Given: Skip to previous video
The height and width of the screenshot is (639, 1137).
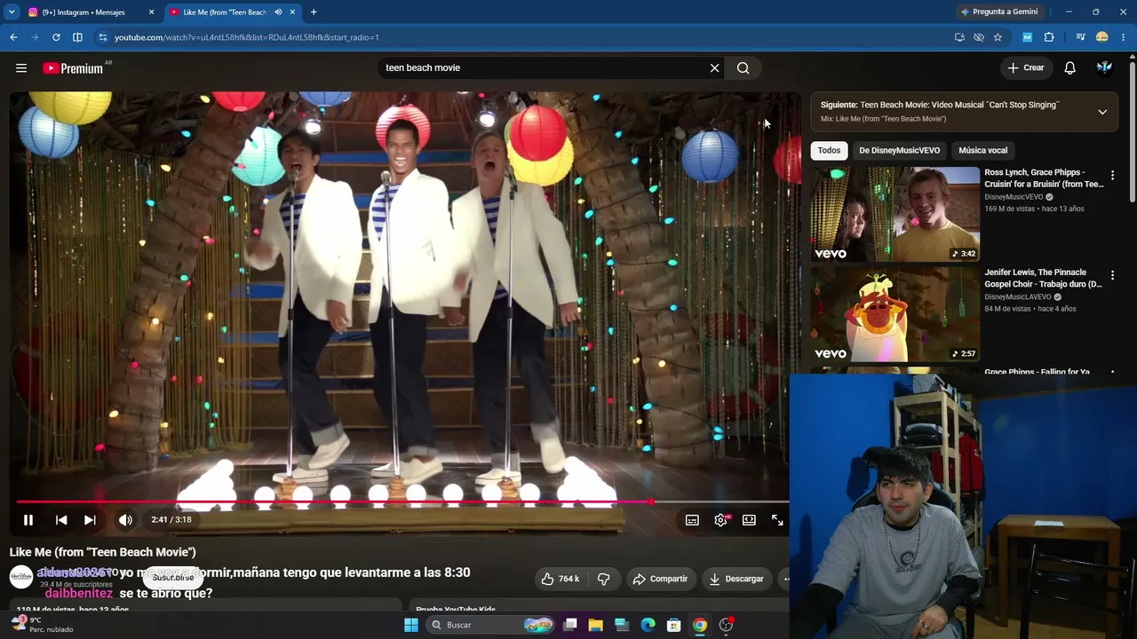Looking at the screenshot, I should click(x=61, y=520).
